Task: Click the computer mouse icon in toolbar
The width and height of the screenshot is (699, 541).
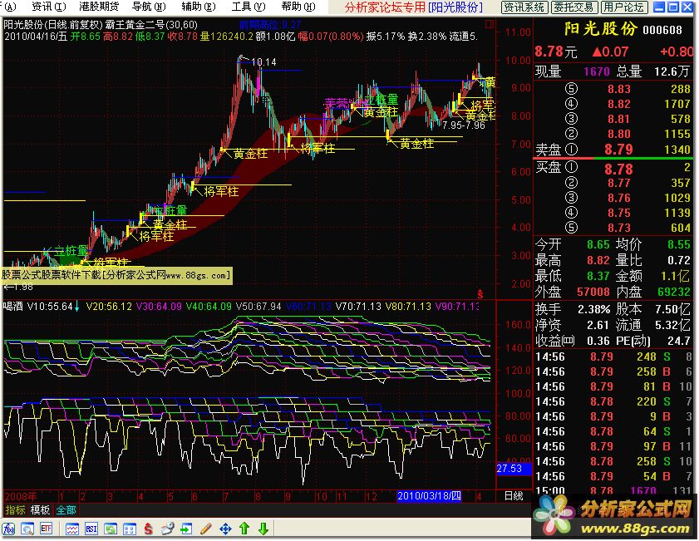Action: 168,529
